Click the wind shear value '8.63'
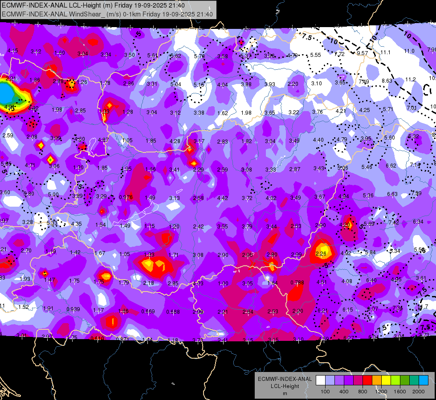Viewport: 436px width, 400px height. (x=387, y=81)
